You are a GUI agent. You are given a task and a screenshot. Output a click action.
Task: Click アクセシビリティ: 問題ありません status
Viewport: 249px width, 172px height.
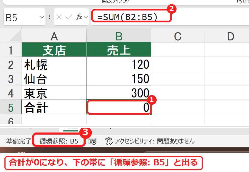click(150, 141)
